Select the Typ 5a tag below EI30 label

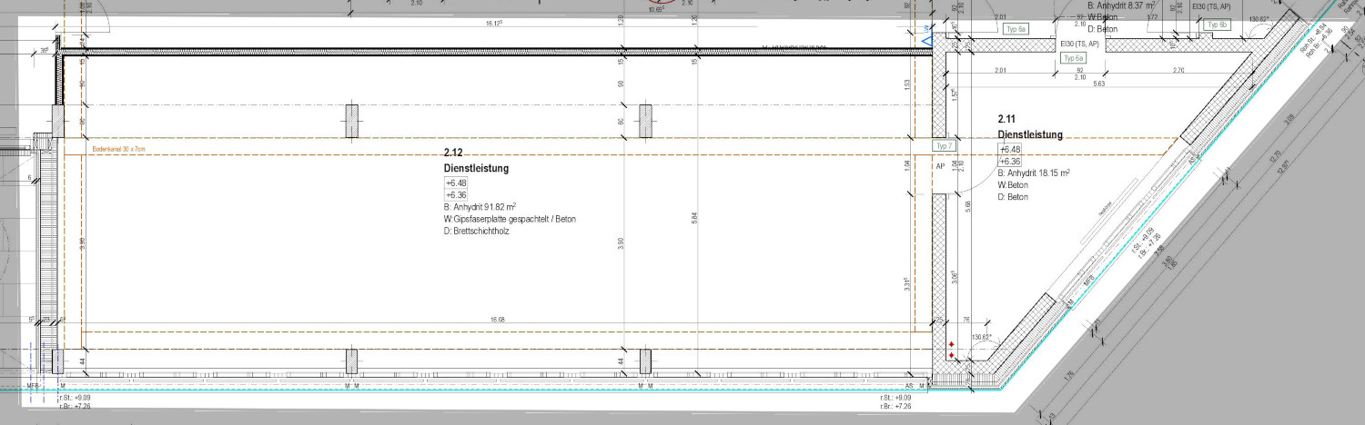point(1073,58)
